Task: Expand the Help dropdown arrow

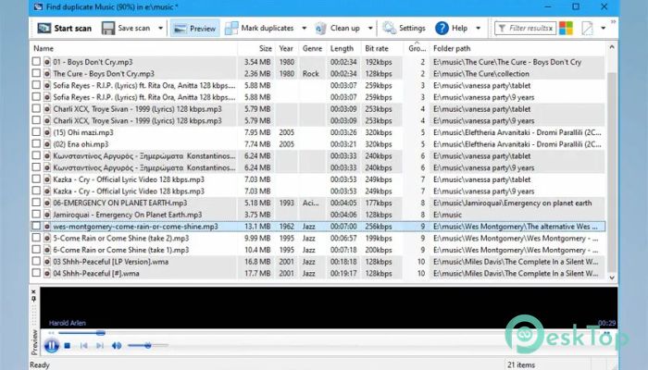Action: click(x=479, y=28)
